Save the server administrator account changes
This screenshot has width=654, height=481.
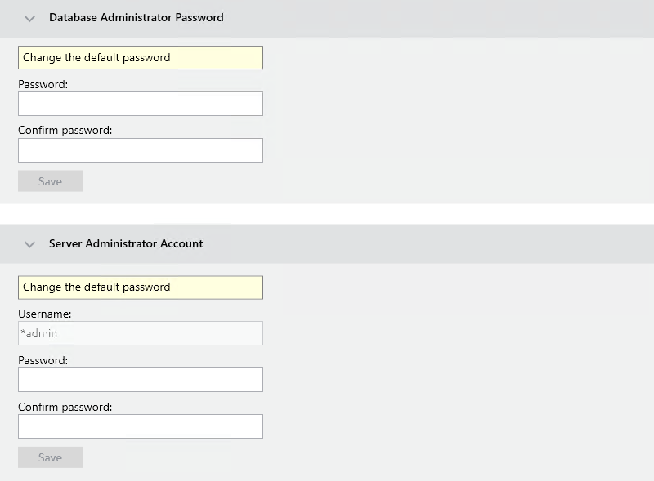point(50,457)
